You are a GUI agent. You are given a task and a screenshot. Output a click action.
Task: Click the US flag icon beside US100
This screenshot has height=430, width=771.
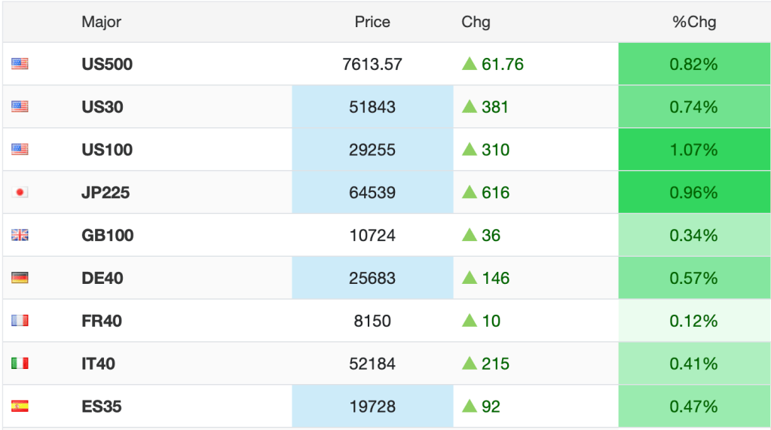coord(20,149)
